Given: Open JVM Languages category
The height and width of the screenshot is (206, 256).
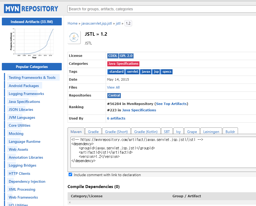Looking at the screenshot, I should [x=22, y=117].
